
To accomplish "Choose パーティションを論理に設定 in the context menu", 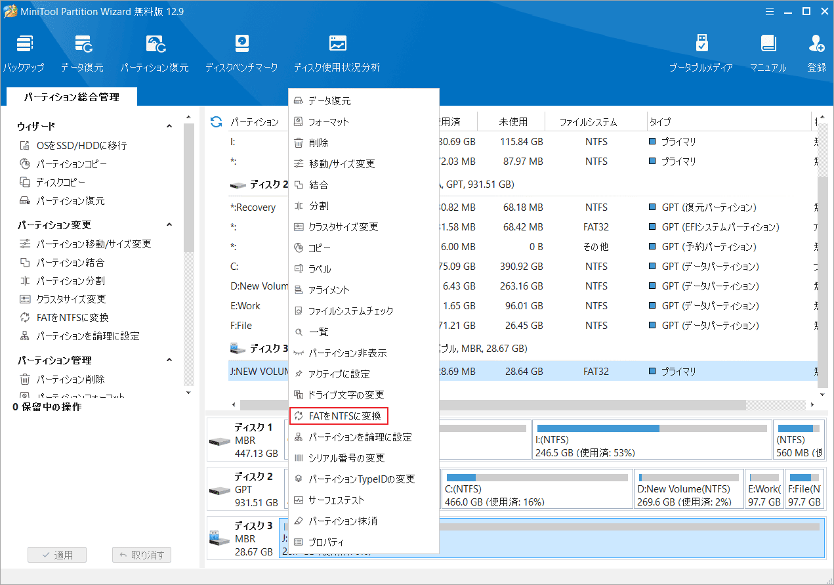I will tap(364, 437).
